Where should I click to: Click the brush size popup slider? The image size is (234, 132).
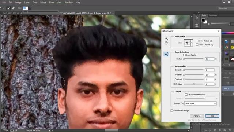click(27, 12)
